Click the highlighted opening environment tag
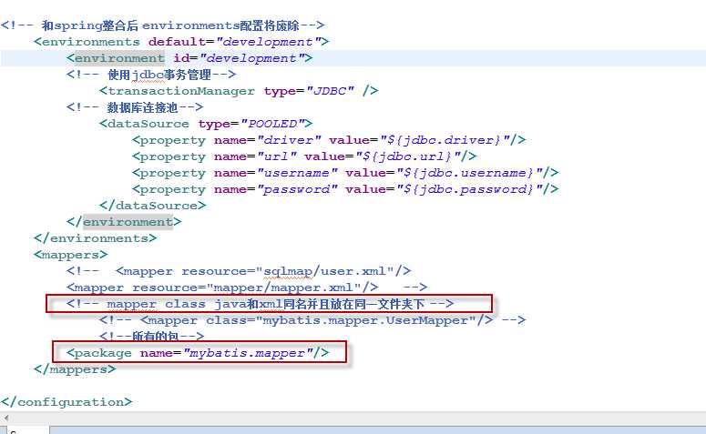 (x=119, y=58)
